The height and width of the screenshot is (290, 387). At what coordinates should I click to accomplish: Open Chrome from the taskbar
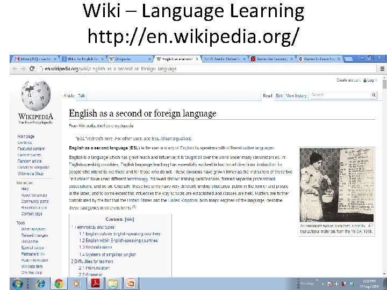[x=59, y=284]
